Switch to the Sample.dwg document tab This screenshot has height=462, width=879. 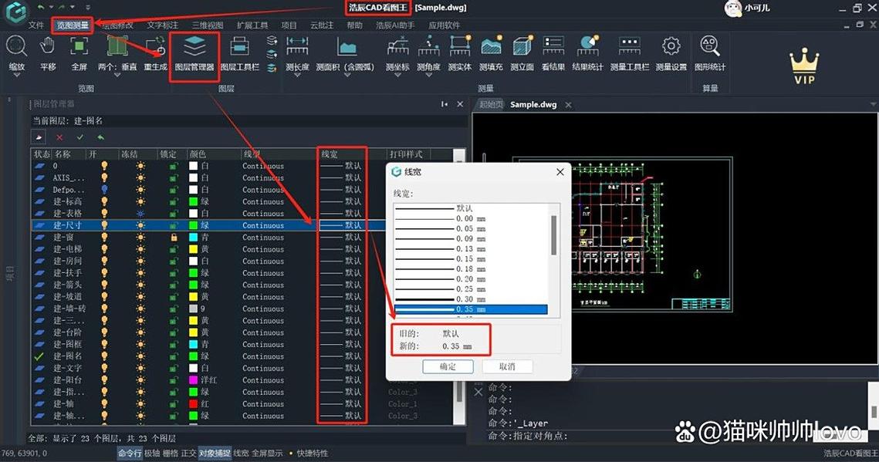click(533, 104)
